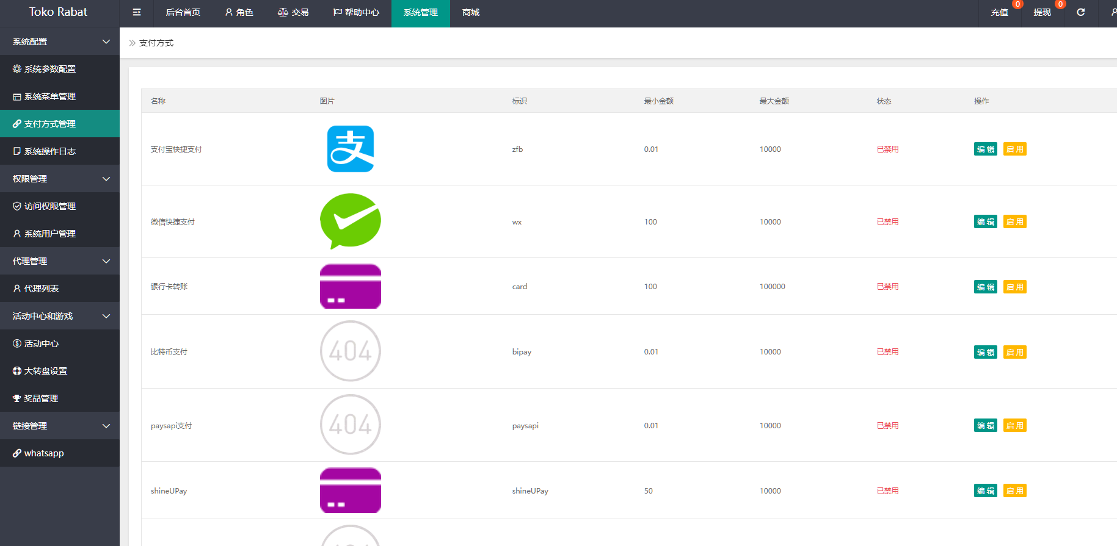Image resolution: width=1117 pixels, height=546 pixels.
Task: Open 访问权限管理 shield item
Action: click(49, 206)
